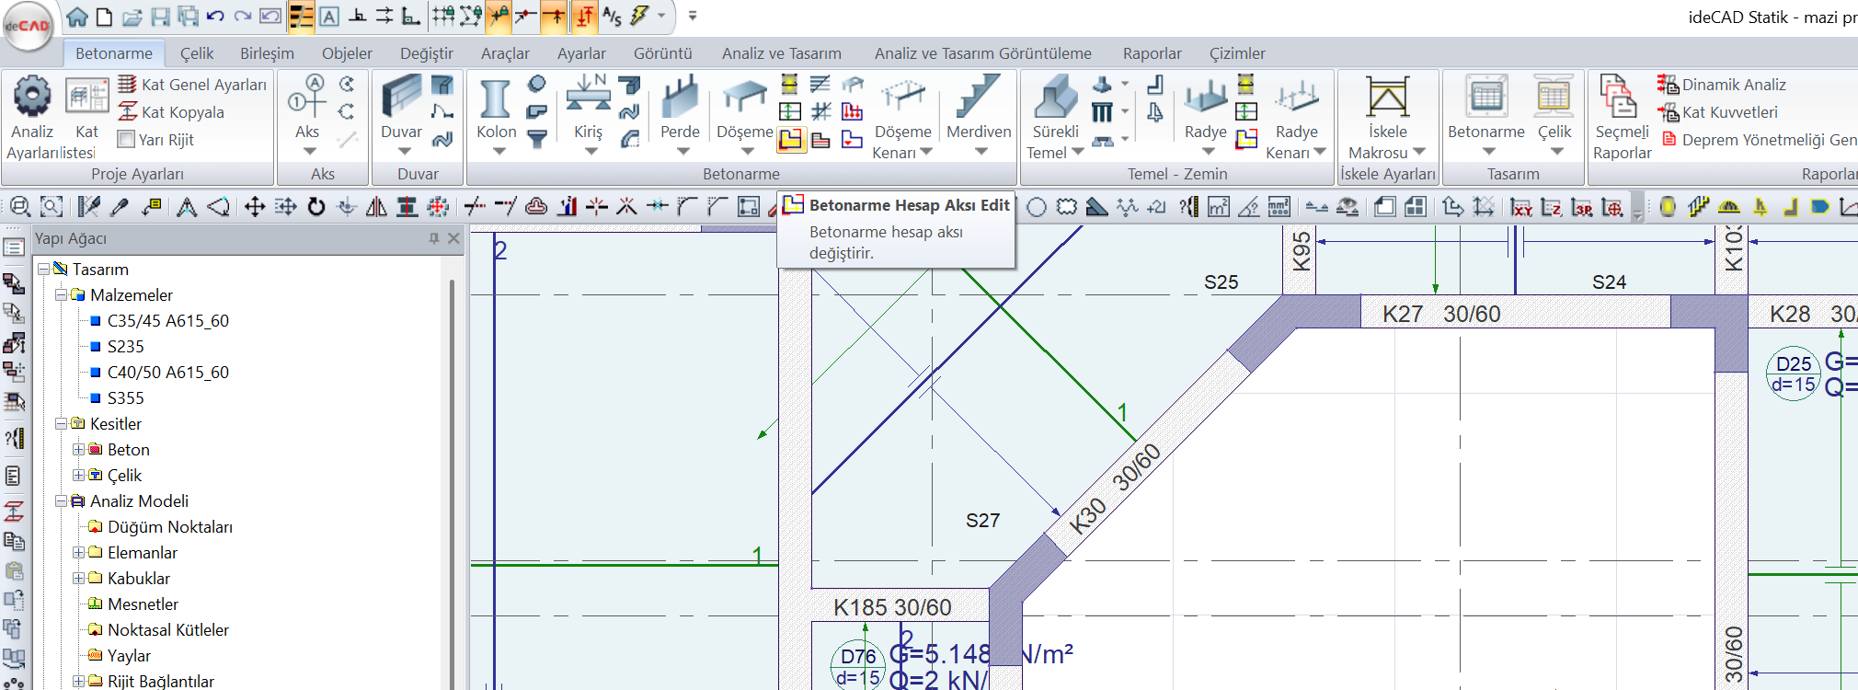Screen dimensions: 1858x690
Task: Click the circular axis icon beside Aks
Action: point(347,84)
